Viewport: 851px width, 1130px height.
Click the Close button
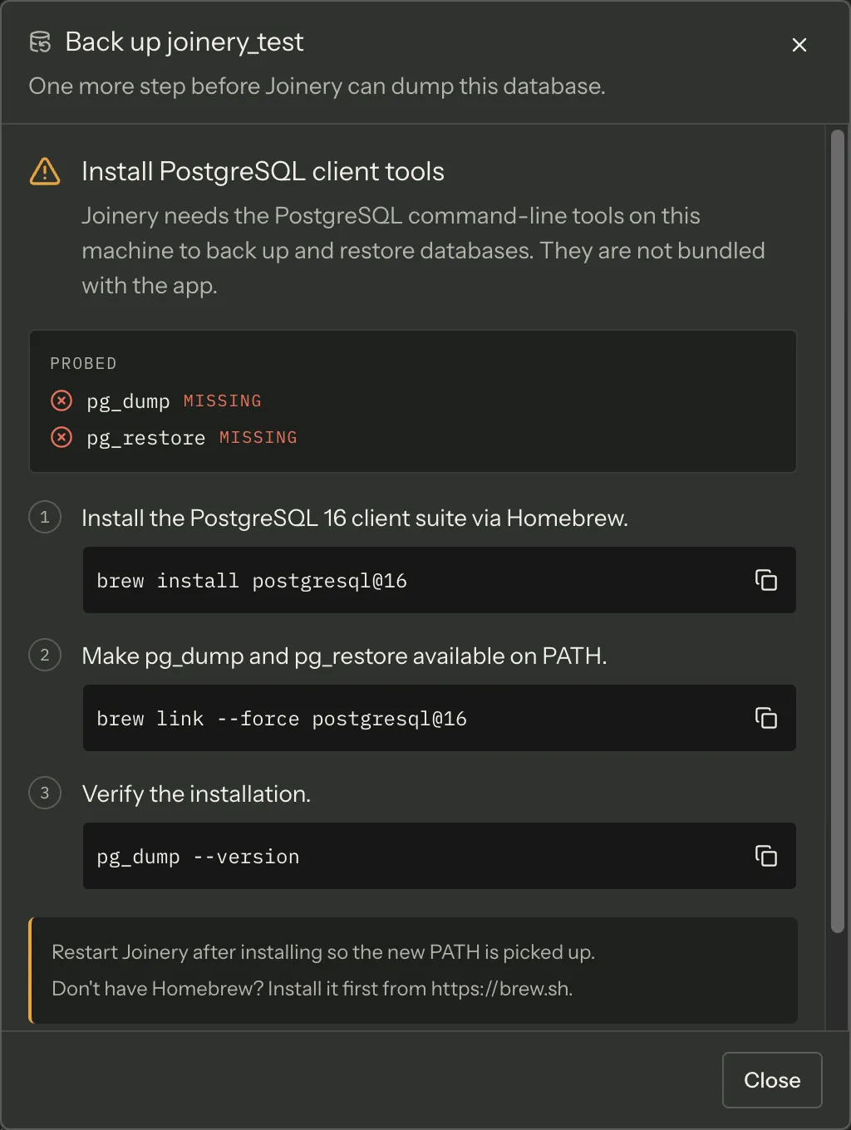772,1080
